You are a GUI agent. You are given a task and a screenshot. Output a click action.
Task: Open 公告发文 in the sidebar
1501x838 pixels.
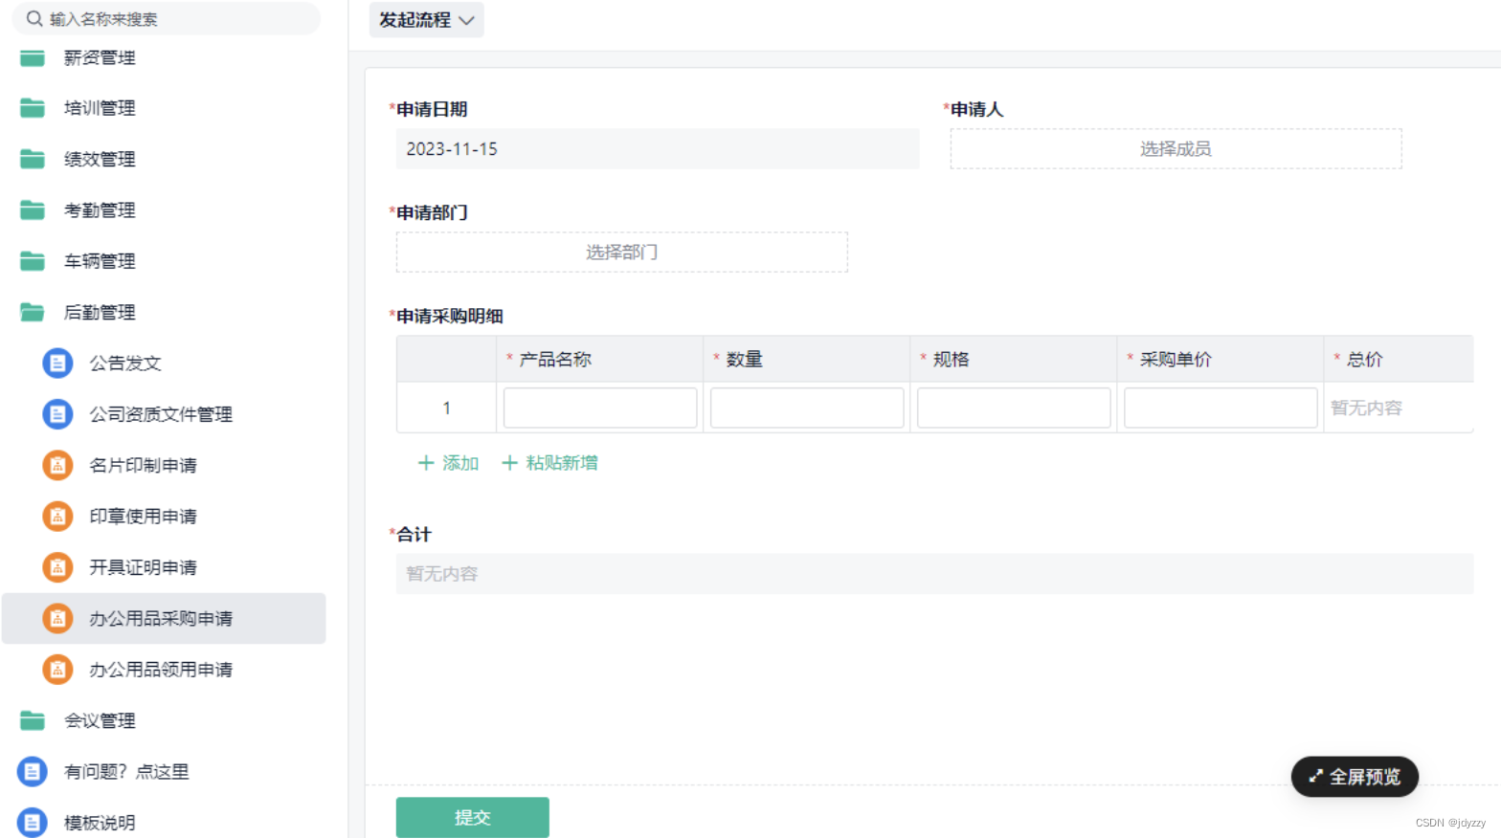click(125, 364)
